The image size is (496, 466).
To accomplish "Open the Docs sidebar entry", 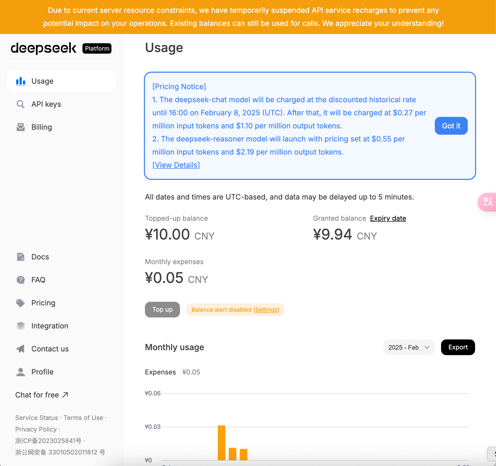I will pyautogui.click(x=61, y=257).
